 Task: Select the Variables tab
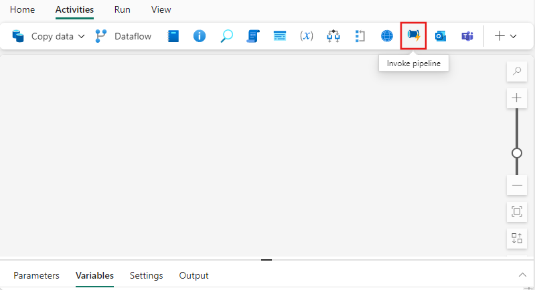point(94,275)
